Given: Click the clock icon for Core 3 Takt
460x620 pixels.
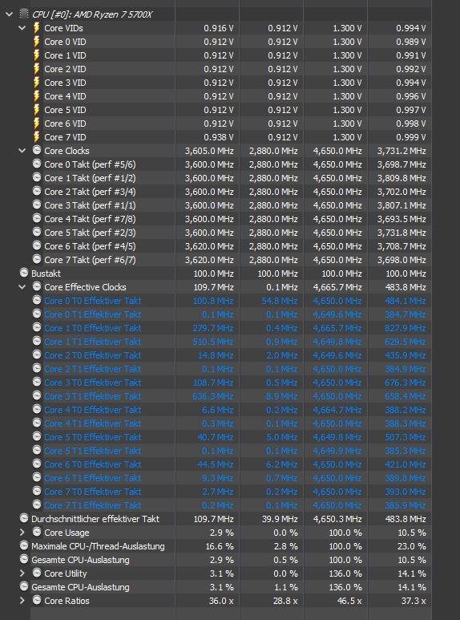Looking at the screenshot, I should pos(37,205).
